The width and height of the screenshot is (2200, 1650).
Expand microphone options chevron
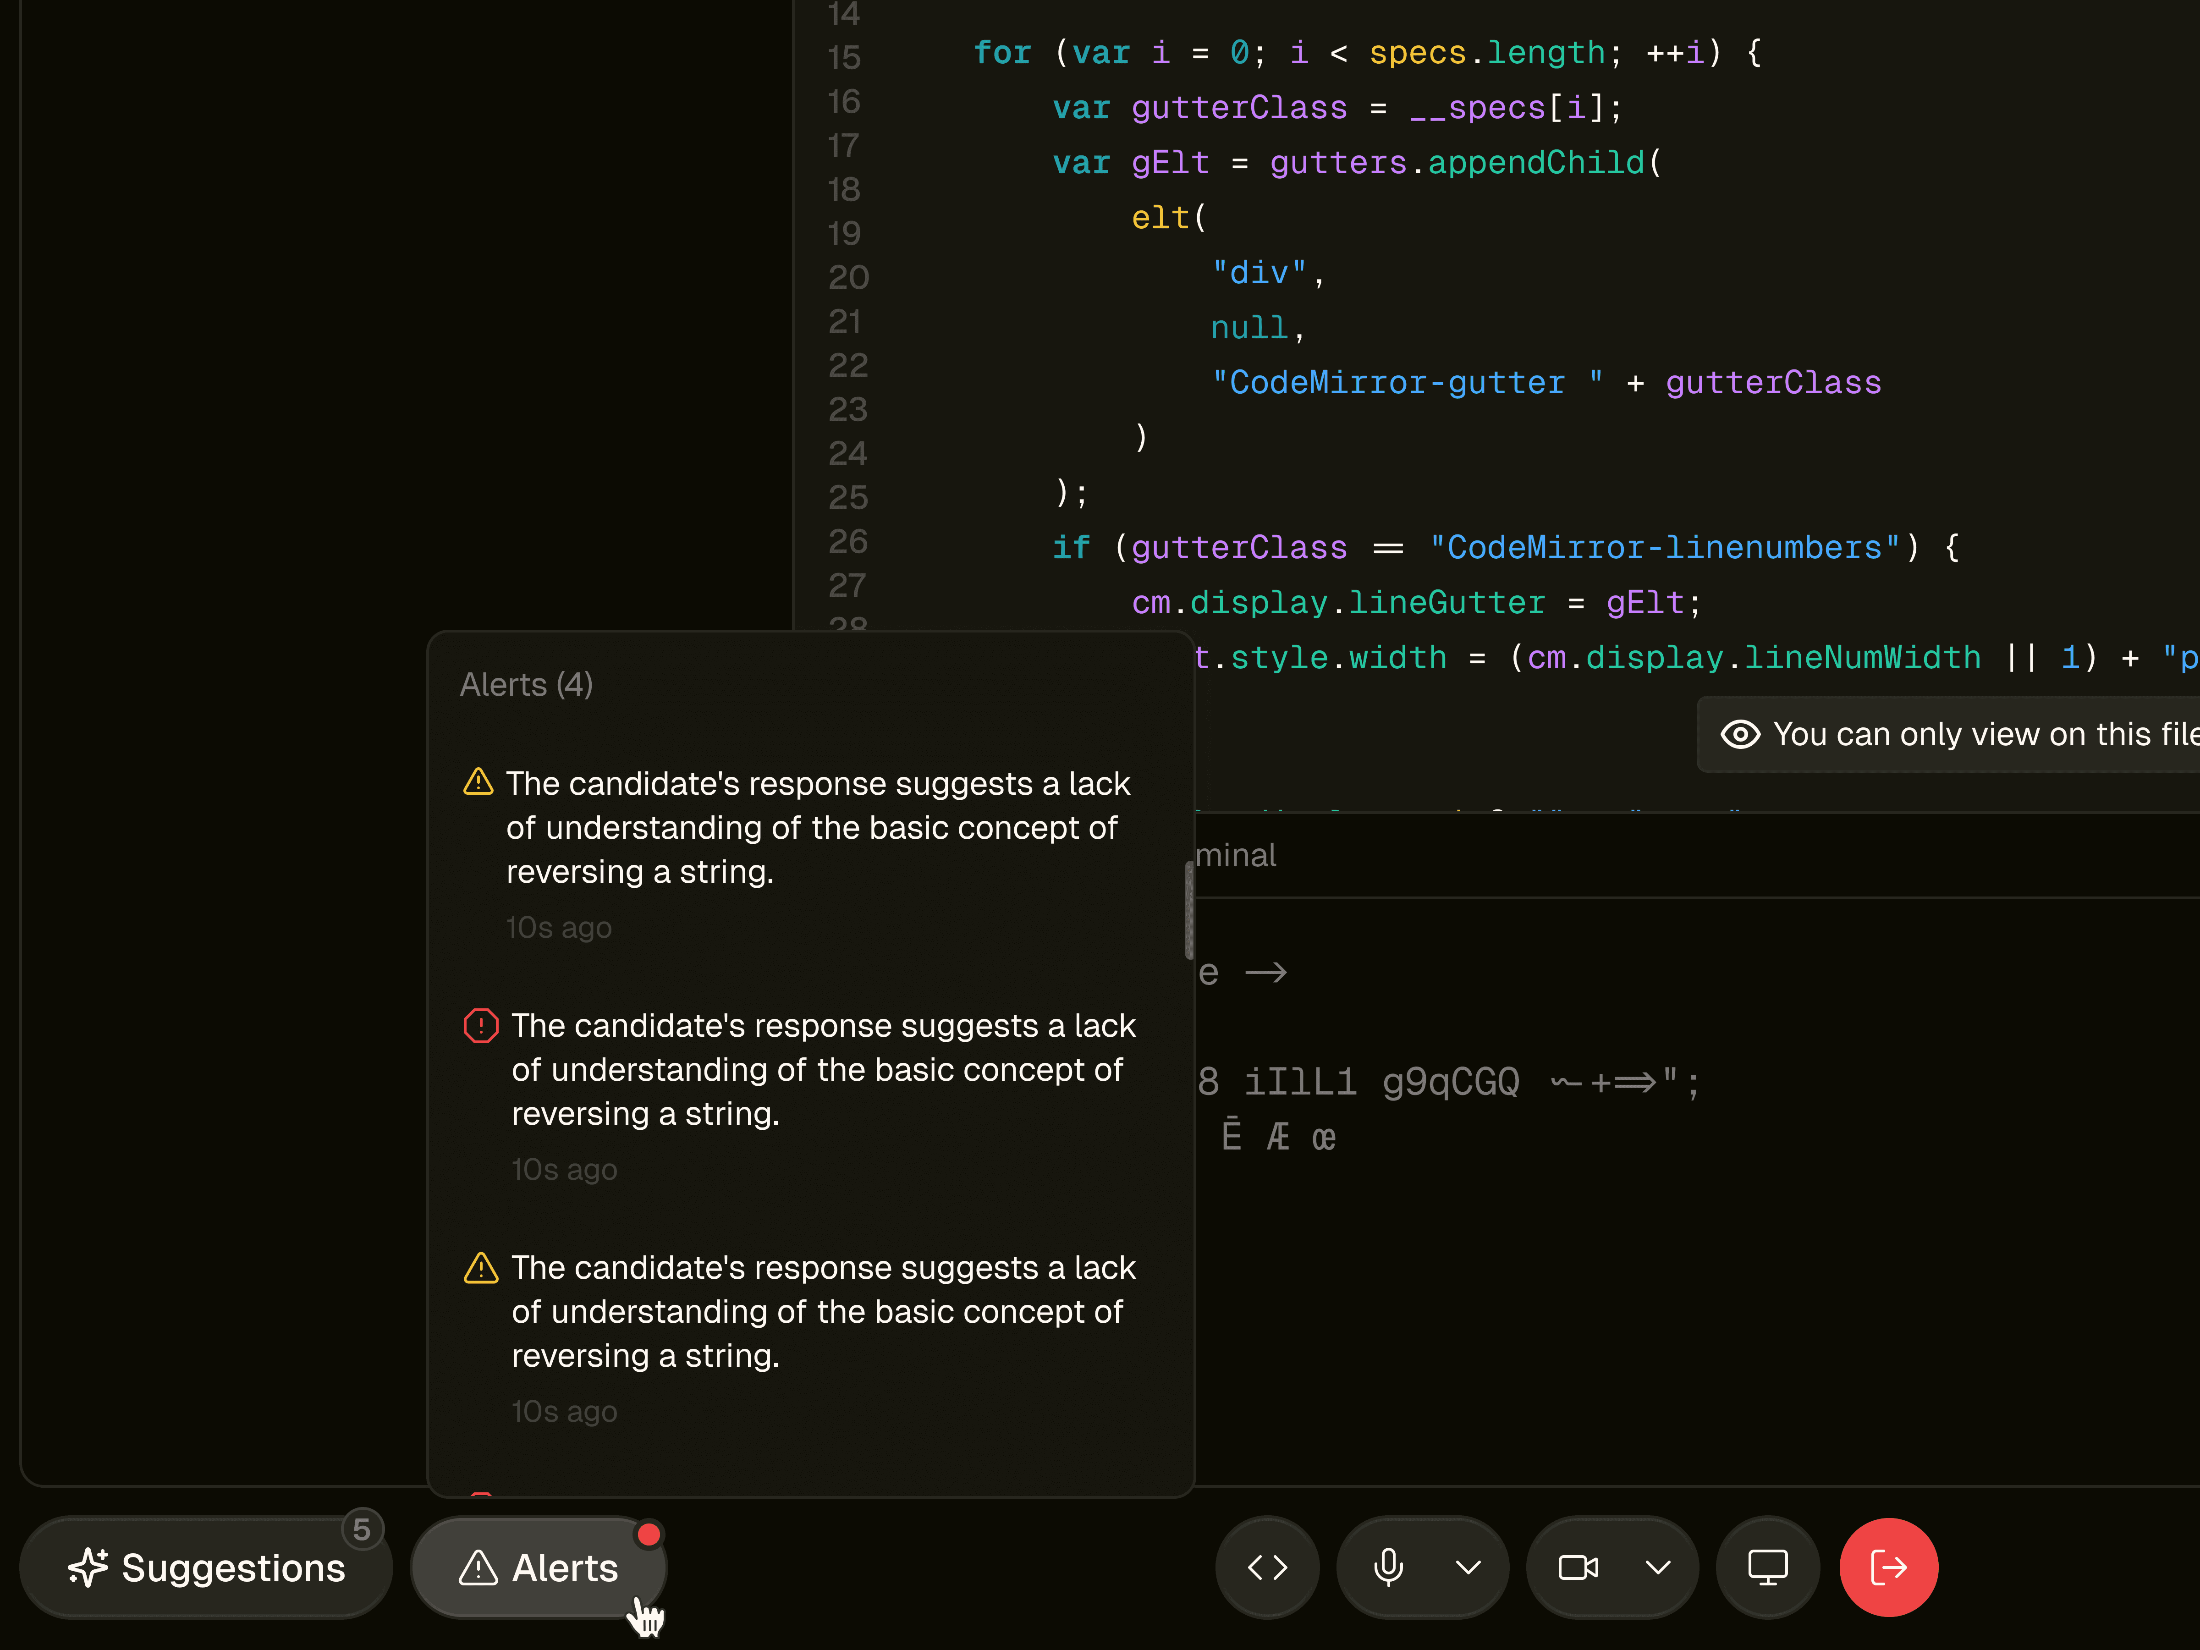point(1468,1567)
